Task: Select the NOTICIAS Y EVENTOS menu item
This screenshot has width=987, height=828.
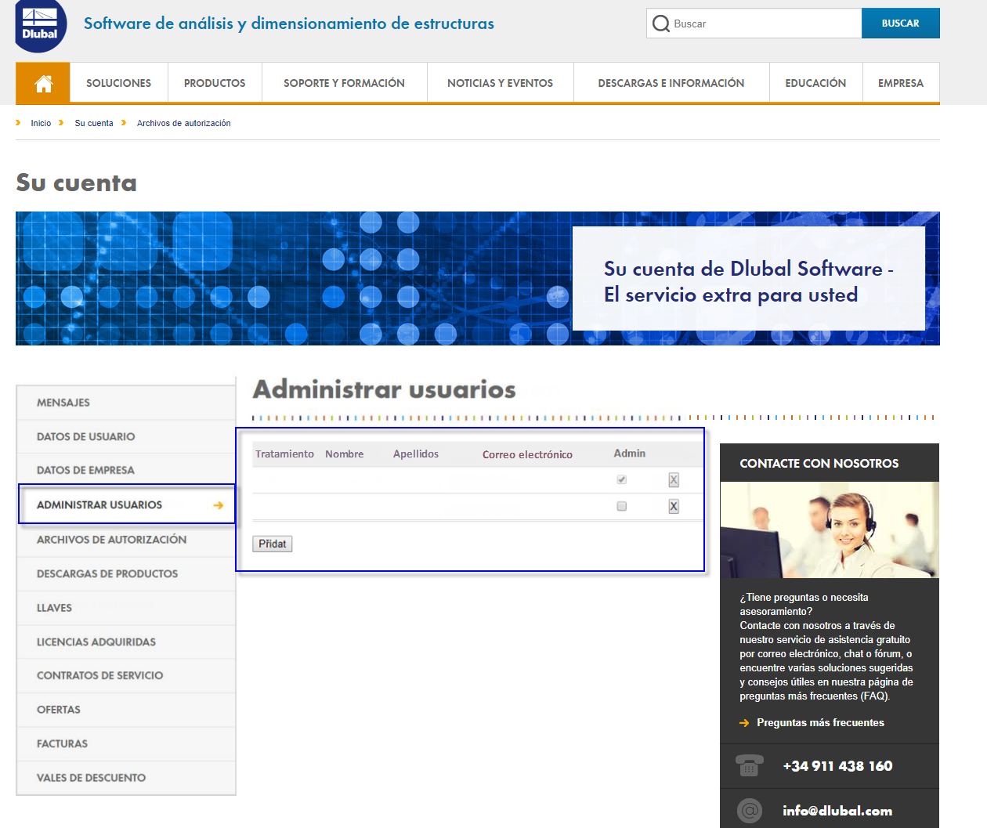Action: 500,82
